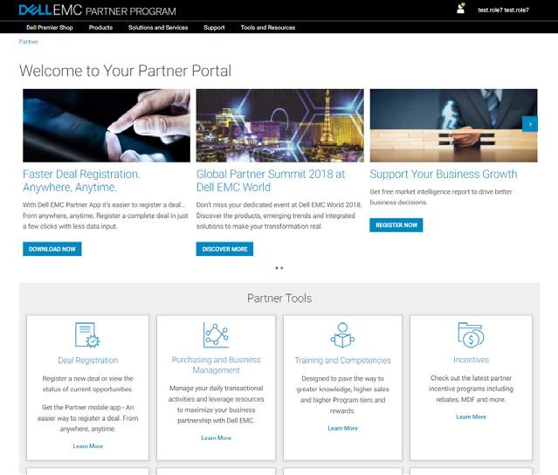
Task: Click the 'Register a new deal' description text
Action: click(88, 384)
